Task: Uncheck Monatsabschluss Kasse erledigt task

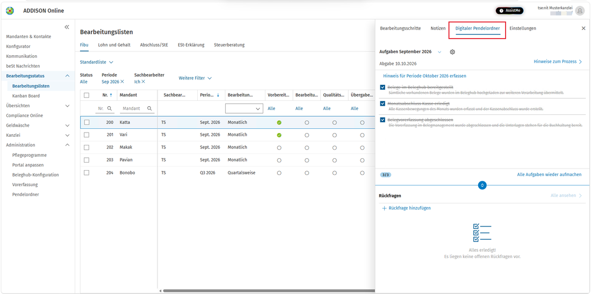Action: pos(383,104)
